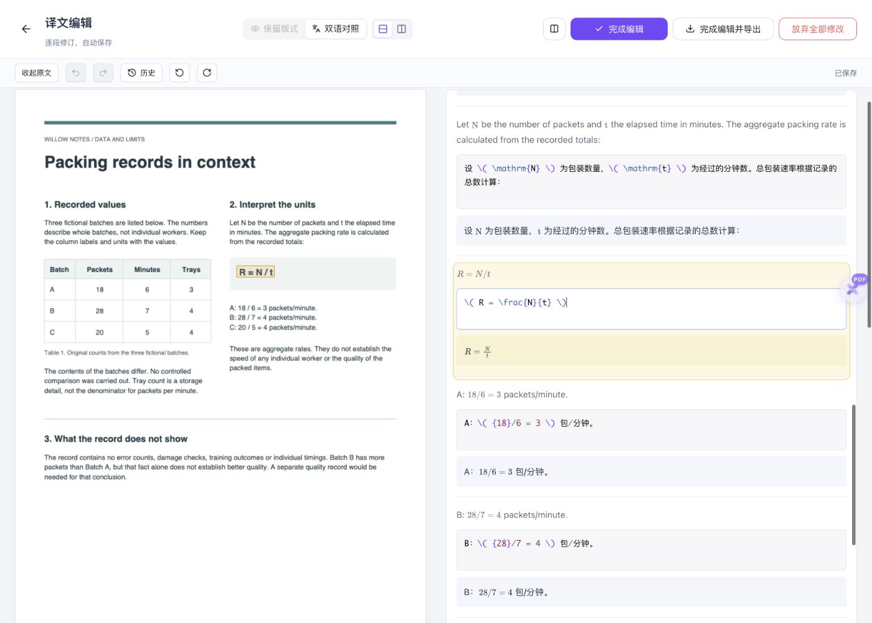Image resolution: width=872 pixels, height=623 pixels.
Task: Select the side-by-side columns layout icon
Action: coord(402,29)
